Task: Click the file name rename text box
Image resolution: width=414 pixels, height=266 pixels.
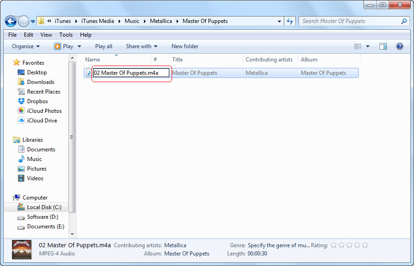Action: coord(131,72)
